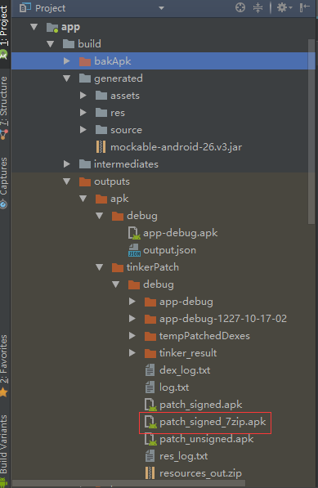
Task: Select the resources_out.zip file name
Action: pos(200,473)
